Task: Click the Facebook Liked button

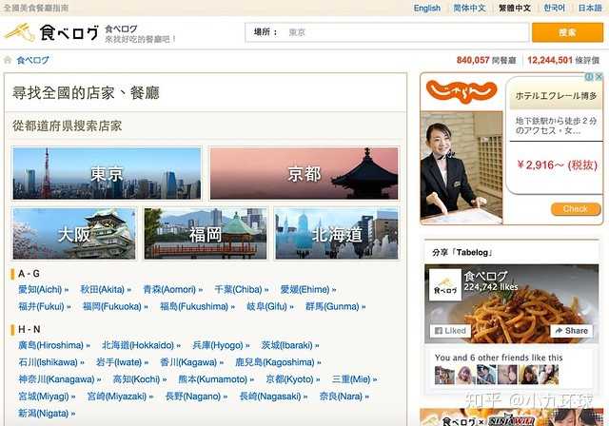Action: pos(450,331)
